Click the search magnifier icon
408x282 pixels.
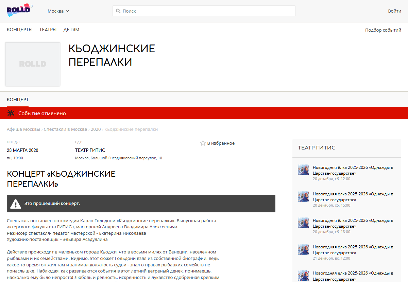pyautogui.click(x=118, y=11)
